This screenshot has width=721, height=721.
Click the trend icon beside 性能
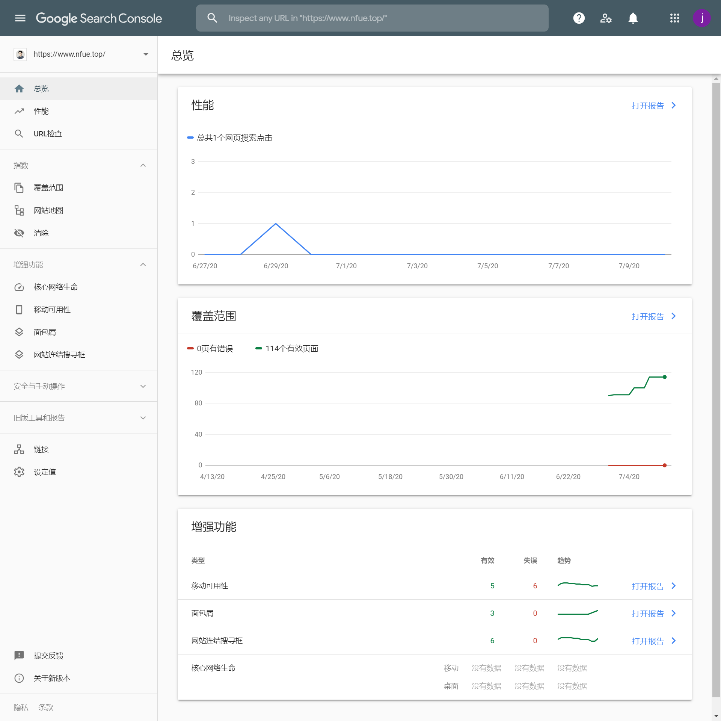(19, 111)
